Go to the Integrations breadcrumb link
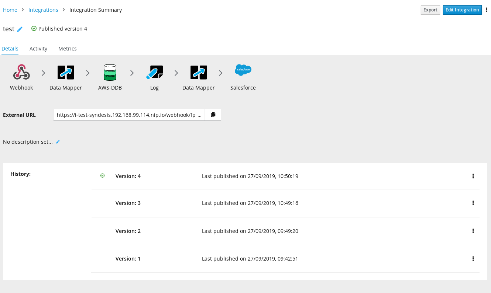 [43, 10]
